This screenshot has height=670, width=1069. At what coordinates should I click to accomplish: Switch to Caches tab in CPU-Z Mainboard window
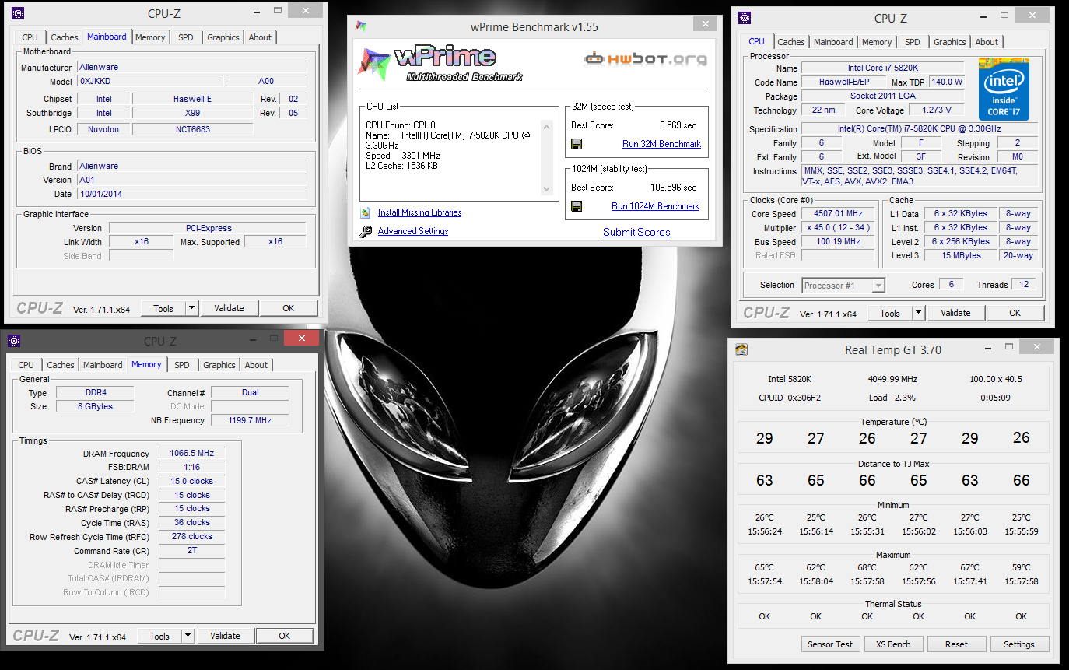click(x=65, y=37)
